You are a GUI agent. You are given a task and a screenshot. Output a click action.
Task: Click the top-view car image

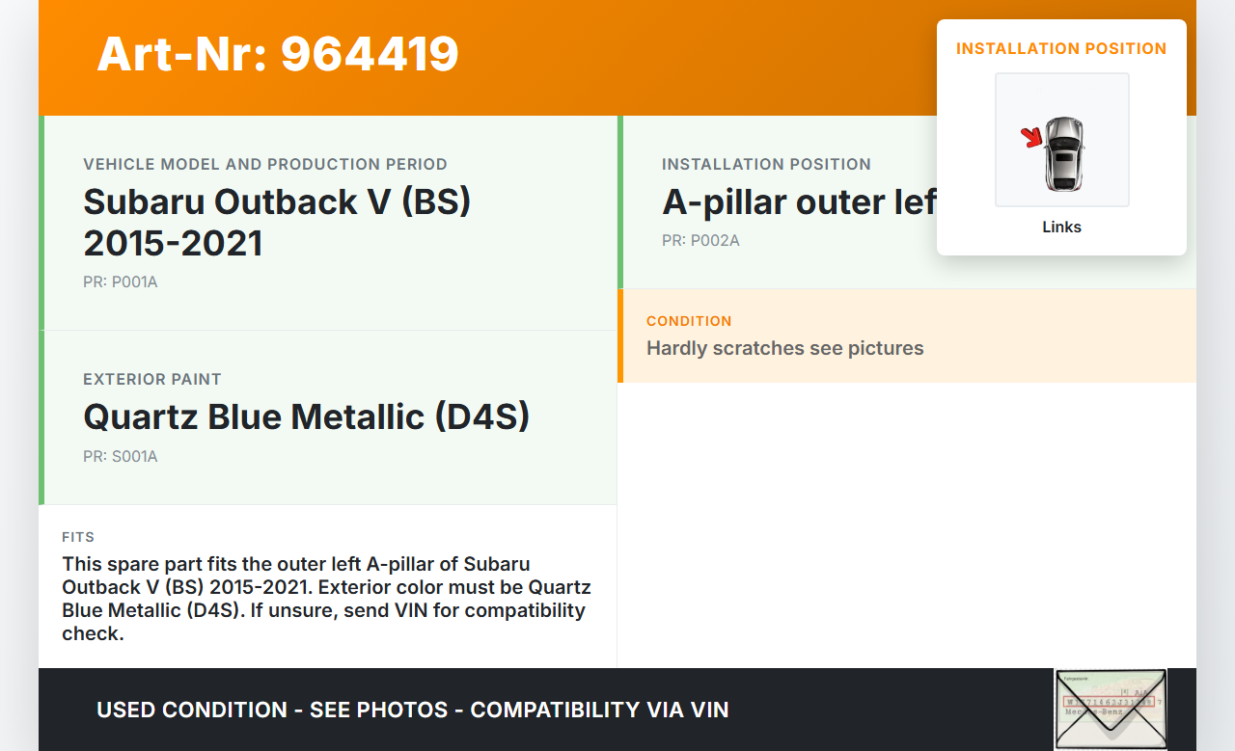pyautogui.click(x=1064, y=153)
